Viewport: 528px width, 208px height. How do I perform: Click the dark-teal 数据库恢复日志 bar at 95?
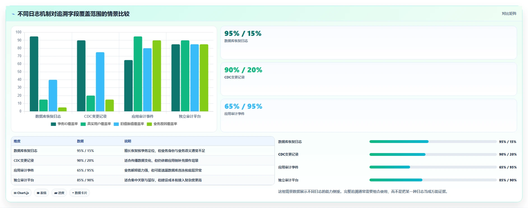click(x=34, y=74)
